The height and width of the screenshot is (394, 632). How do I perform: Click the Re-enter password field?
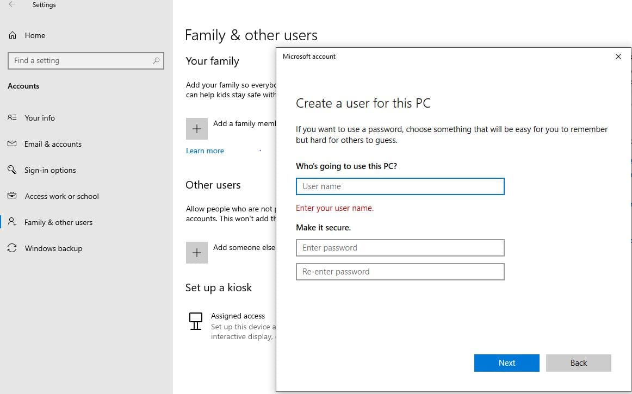point(400,272)
